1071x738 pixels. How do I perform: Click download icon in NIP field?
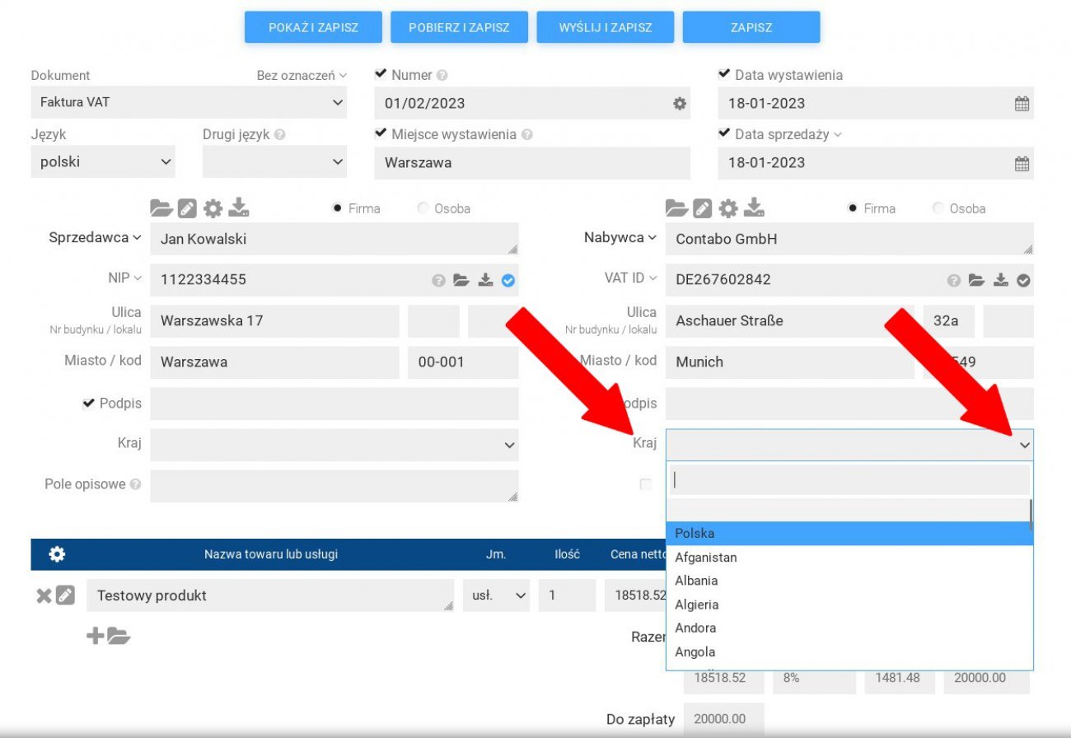pos(486,280)
